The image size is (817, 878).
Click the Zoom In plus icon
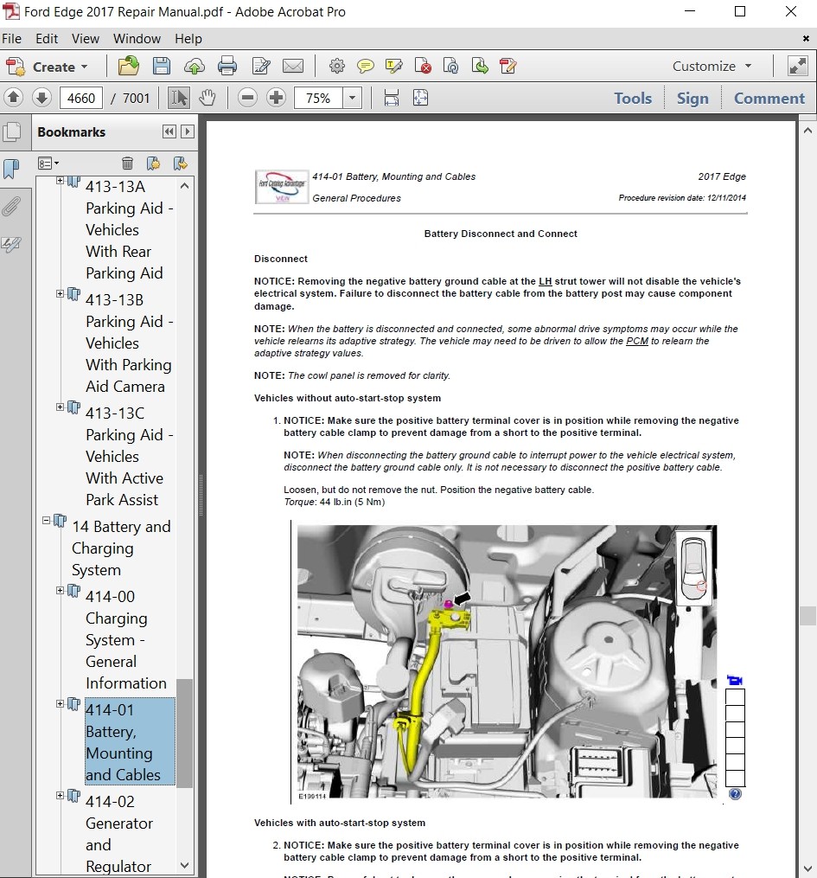[276, 98]
